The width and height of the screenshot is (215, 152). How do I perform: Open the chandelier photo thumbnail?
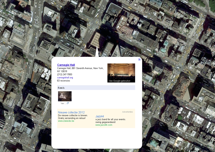(x=65, y=96)
